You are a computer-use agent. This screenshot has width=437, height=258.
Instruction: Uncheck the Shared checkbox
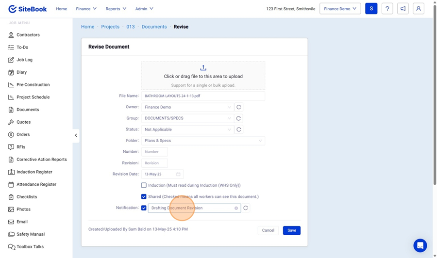[x=144, y=196]
